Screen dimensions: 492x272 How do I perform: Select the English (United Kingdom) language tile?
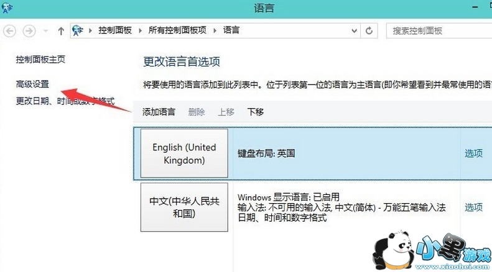click(x=184, y=153)
